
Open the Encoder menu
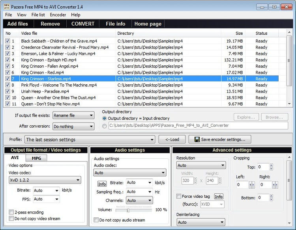[x=58, y=15]
